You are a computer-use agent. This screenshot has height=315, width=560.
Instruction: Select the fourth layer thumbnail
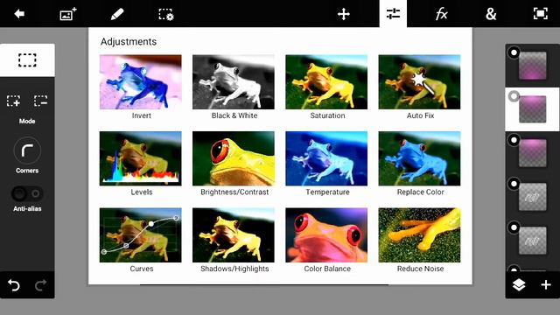(x=533, y=197)
